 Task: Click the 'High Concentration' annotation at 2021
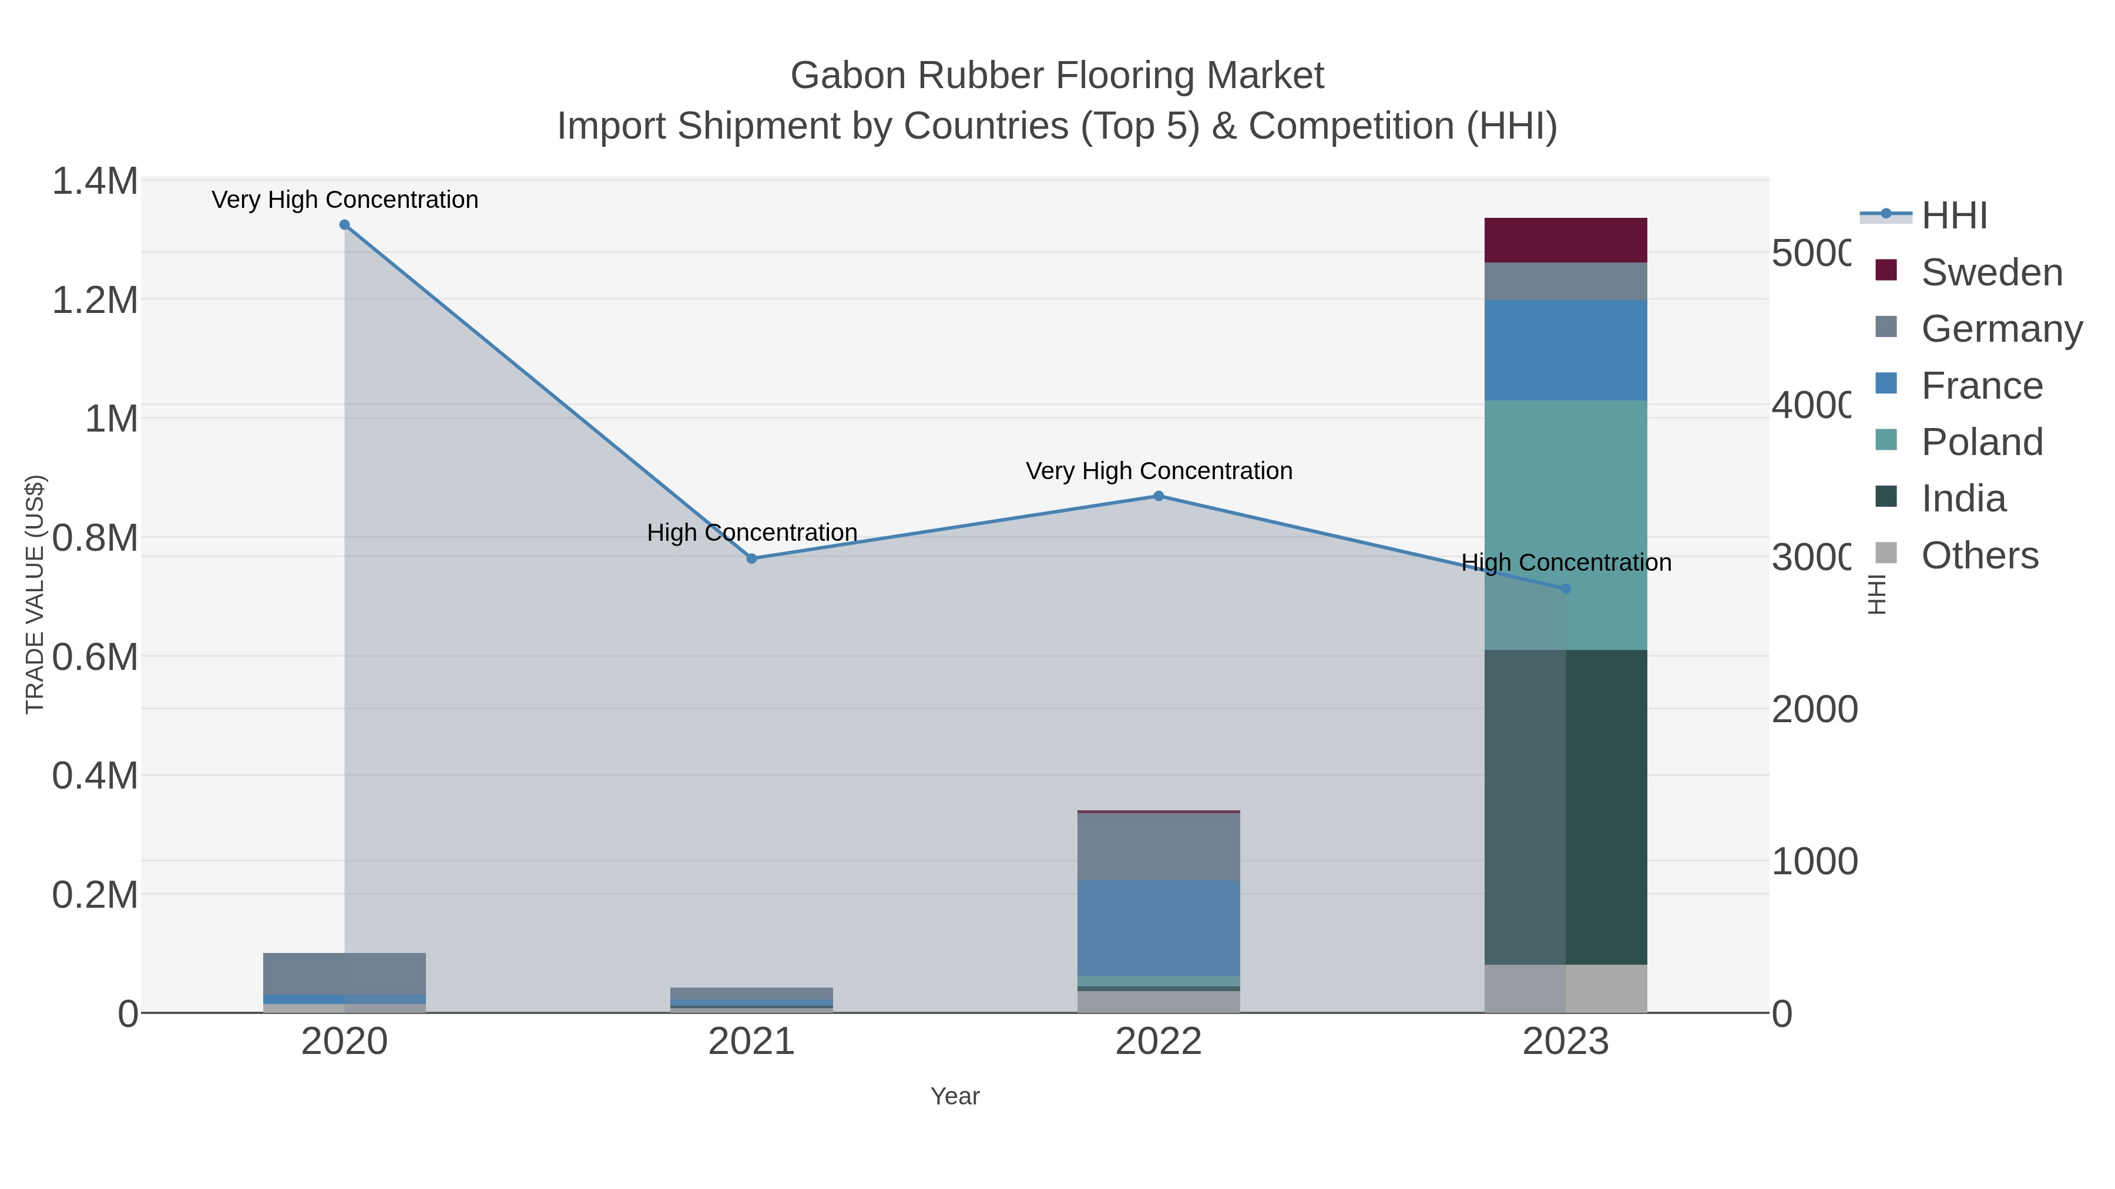coord(752,533)
